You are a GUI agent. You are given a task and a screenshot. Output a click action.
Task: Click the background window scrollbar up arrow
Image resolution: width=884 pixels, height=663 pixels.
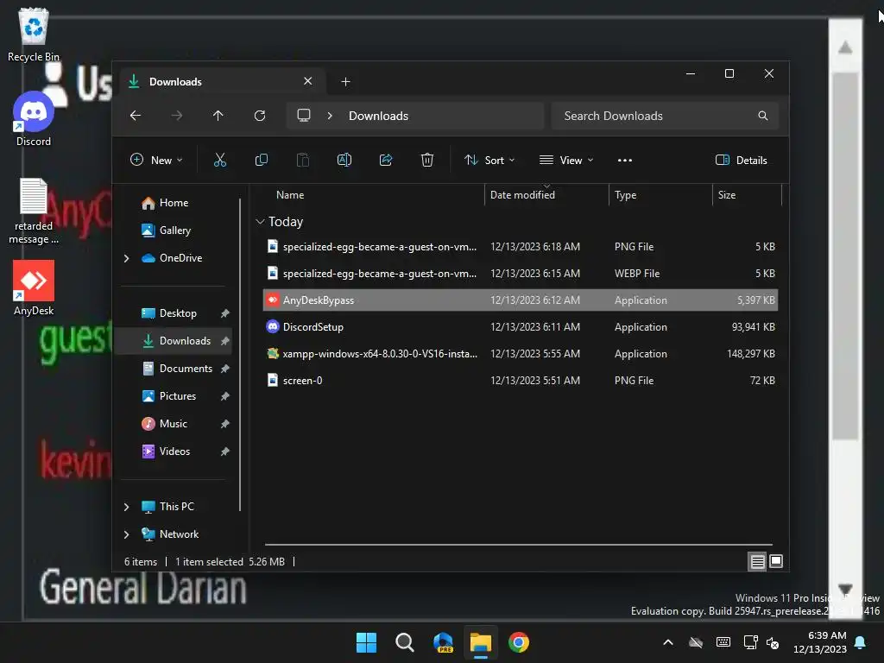click(845, 47)
